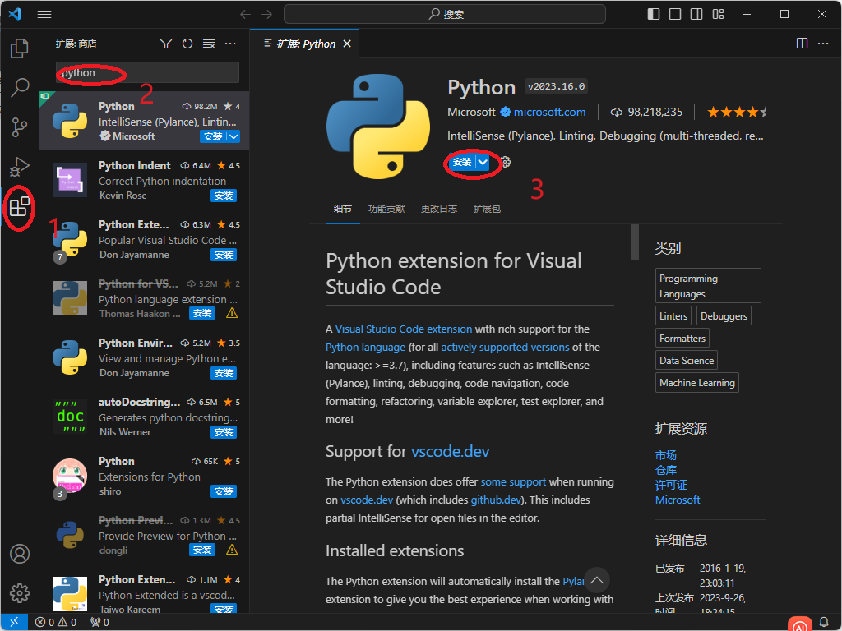This screenshot has height=631, width=842.
Task: Click the details page scrollbar thumb
Action: [635, 242]
